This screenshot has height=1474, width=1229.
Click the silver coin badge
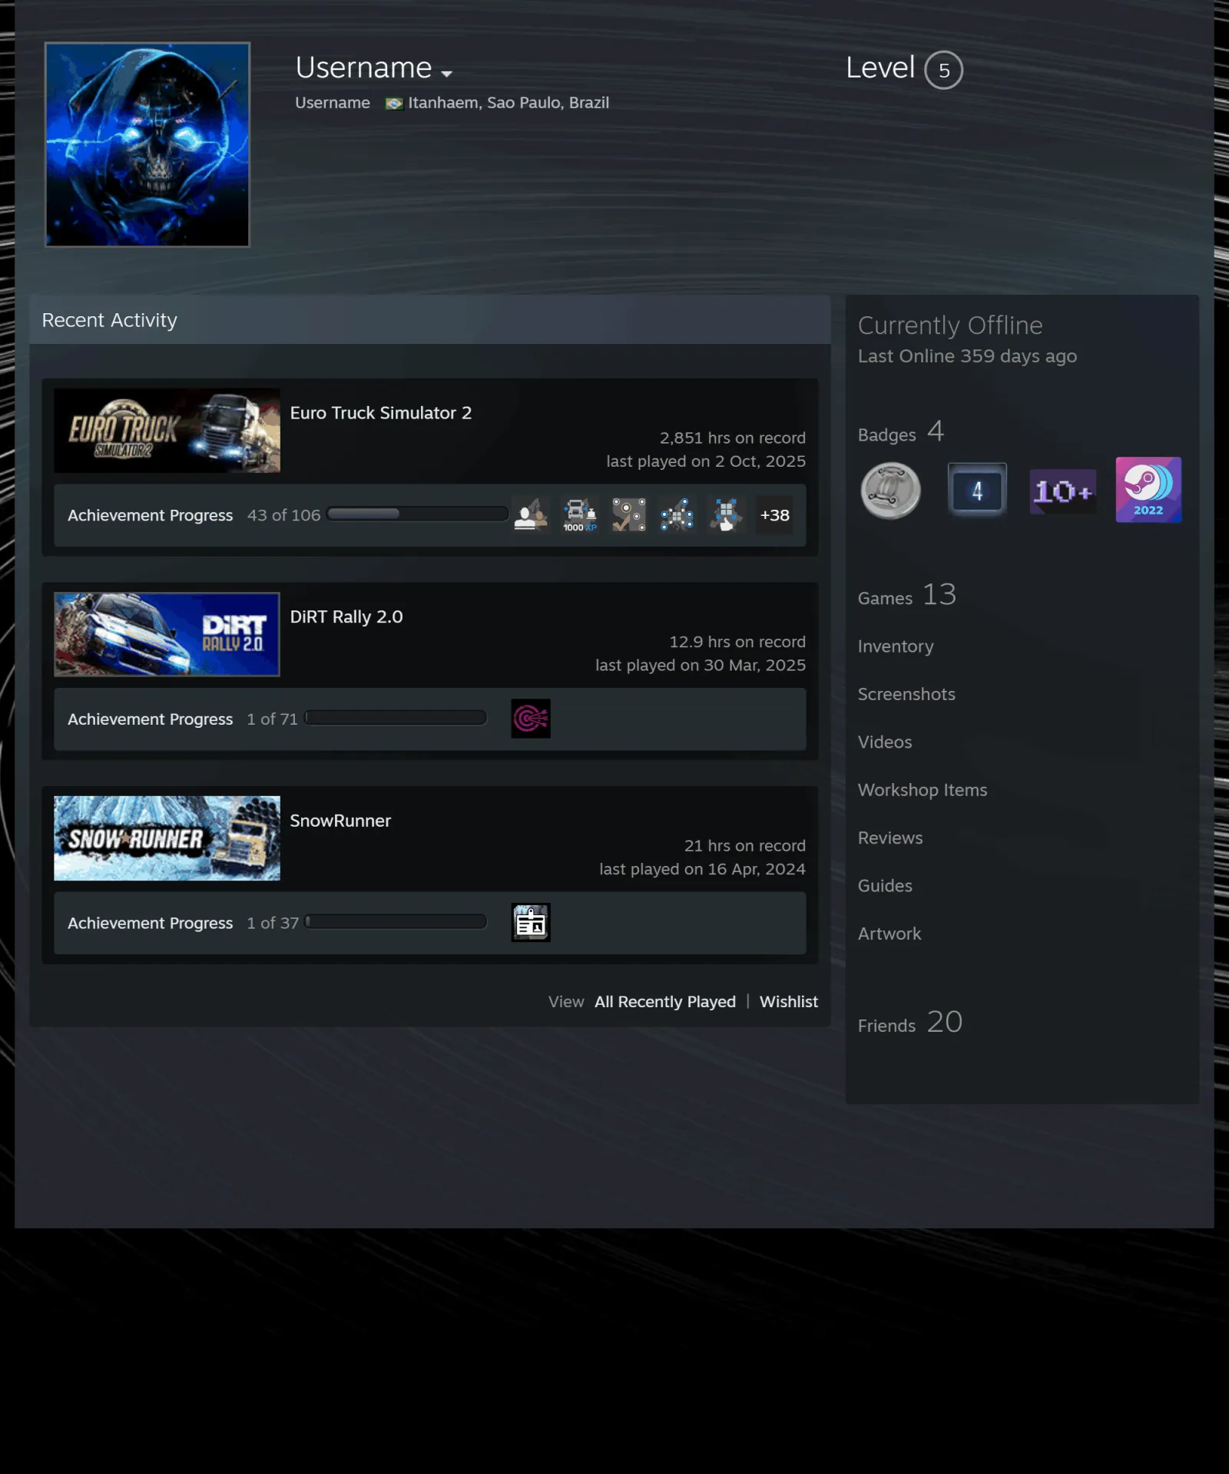pyautogui.click(x=891, y=491)
